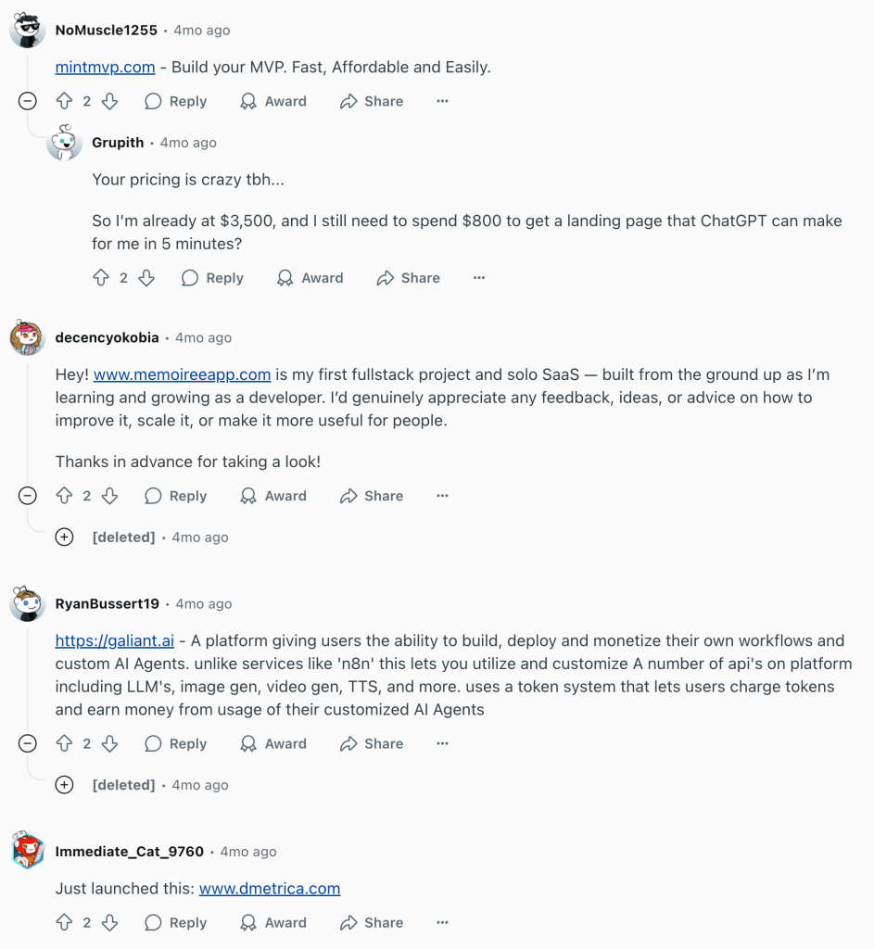Viewport: 874px width, 949px height.
Task: Share RyanBussert19's comment
Action: point(372,743)
